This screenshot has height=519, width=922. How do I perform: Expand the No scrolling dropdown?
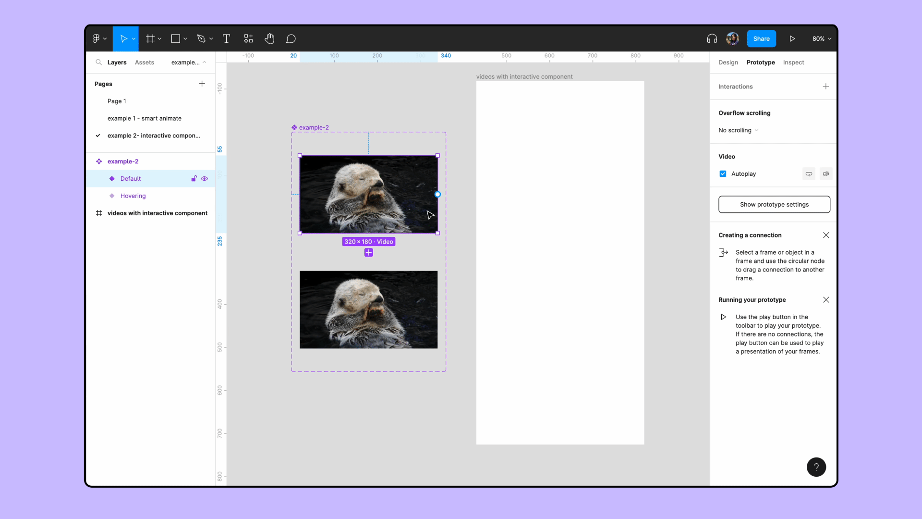click(739, 130)
